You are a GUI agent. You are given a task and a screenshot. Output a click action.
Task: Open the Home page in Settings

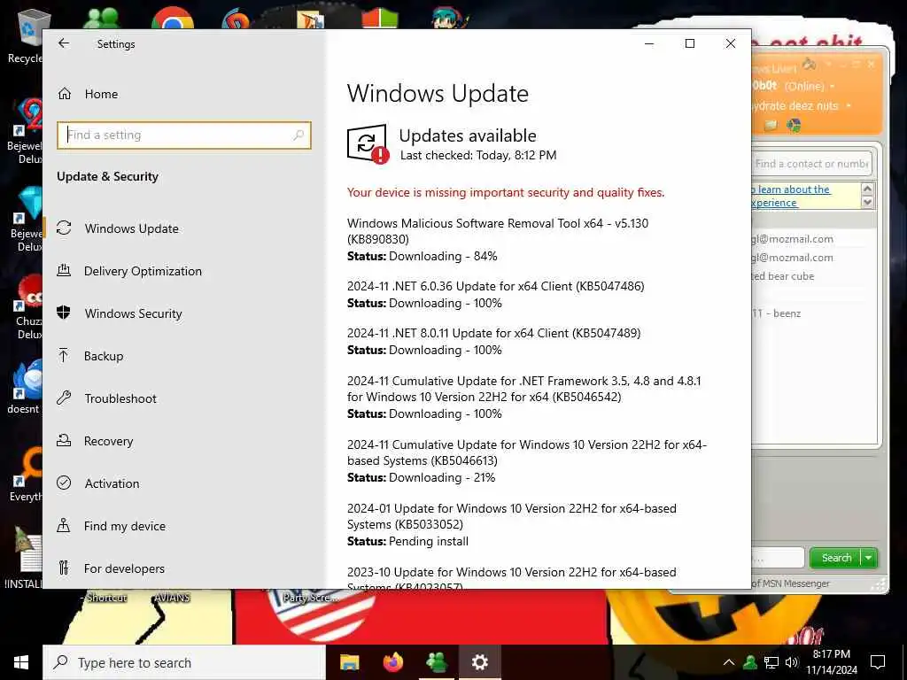101,94
